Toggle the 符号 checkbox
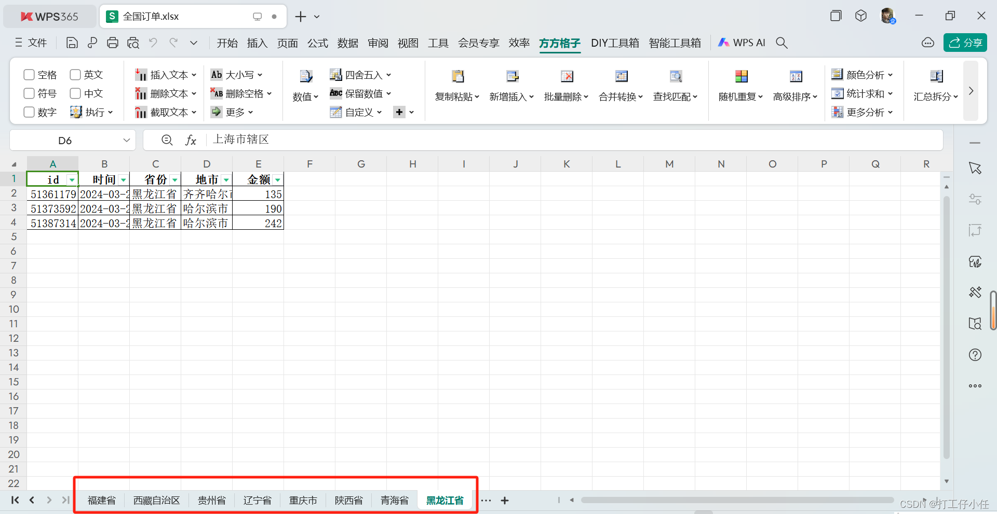 29,93
